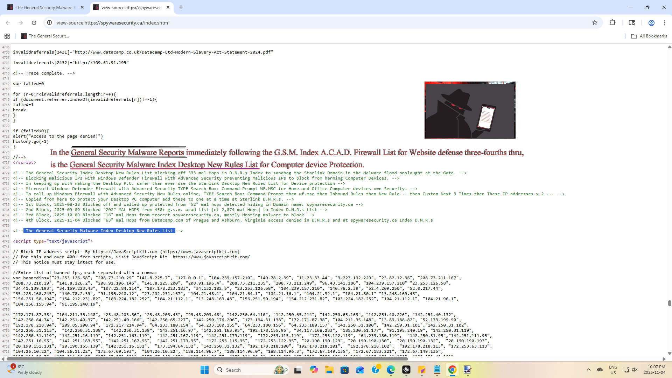Image resolution: width=672 pixels, height=378 pixels.
Task: Click the horizontal scrollbar at bottom
Action: (206, 359)
